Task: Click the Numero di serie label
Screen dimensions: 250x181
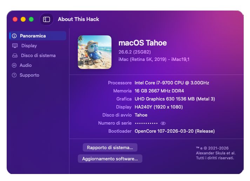Action: [115, 123]
